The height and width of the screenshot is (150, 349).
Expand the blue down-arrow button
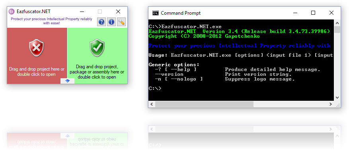67,81
